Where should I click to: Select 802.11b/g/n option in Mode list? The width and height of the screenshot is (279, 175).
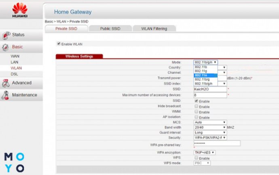pyautogui.click(x=206, y=83)
